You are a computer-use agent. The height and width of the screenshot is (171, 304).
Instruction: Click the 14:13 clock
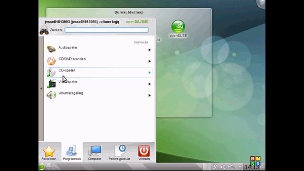(x=251, y=167)
